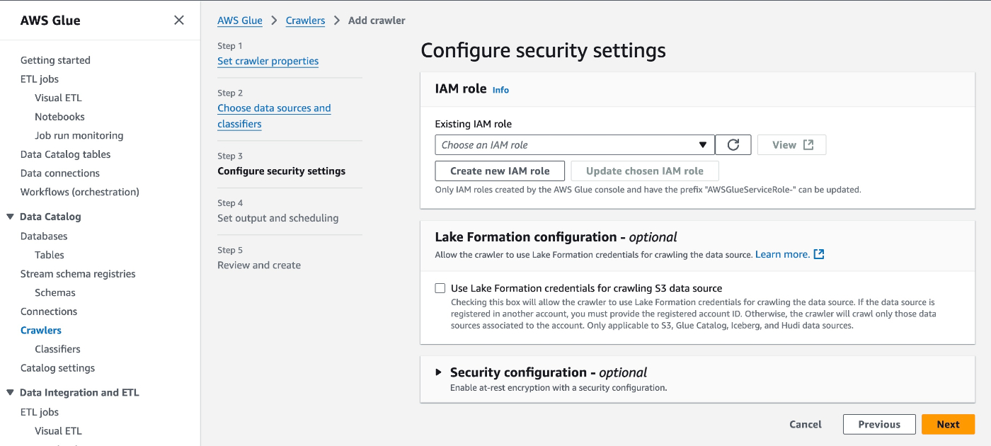Click the external link icon beside Learn more
Viewport: 991px width, 446px height.
point(819,254)
